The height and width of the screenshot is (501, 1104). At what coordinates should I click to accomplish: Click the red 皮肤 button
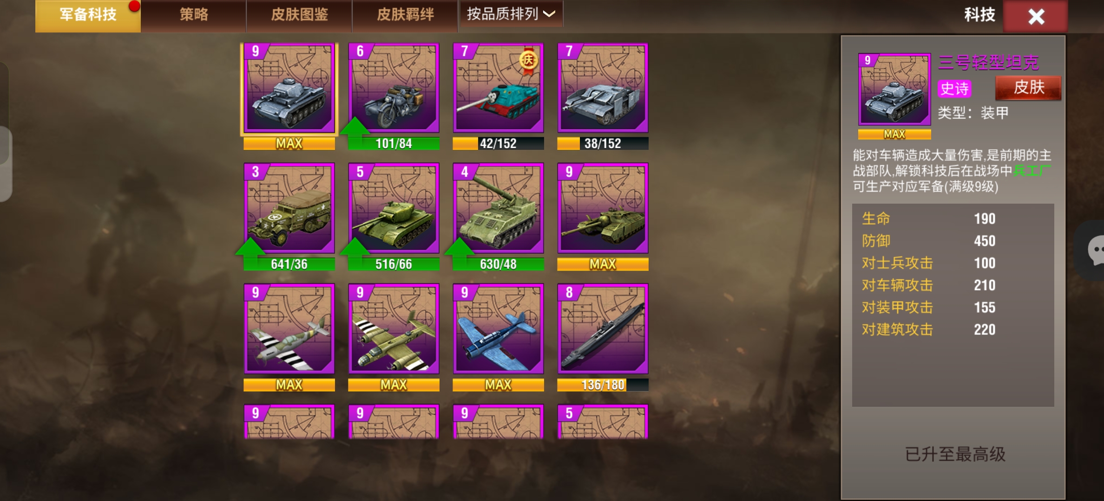(x=1028, y=88)
